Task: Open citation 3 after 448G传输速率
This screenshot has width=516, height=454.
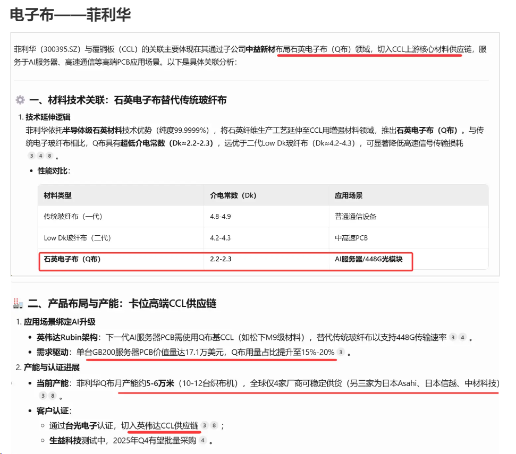Action: (453, 337)
